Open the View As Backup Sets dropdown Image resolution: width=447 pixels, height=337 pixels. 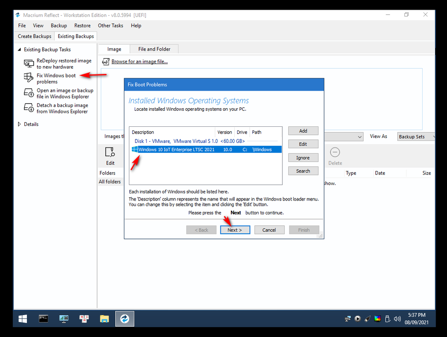416,136
